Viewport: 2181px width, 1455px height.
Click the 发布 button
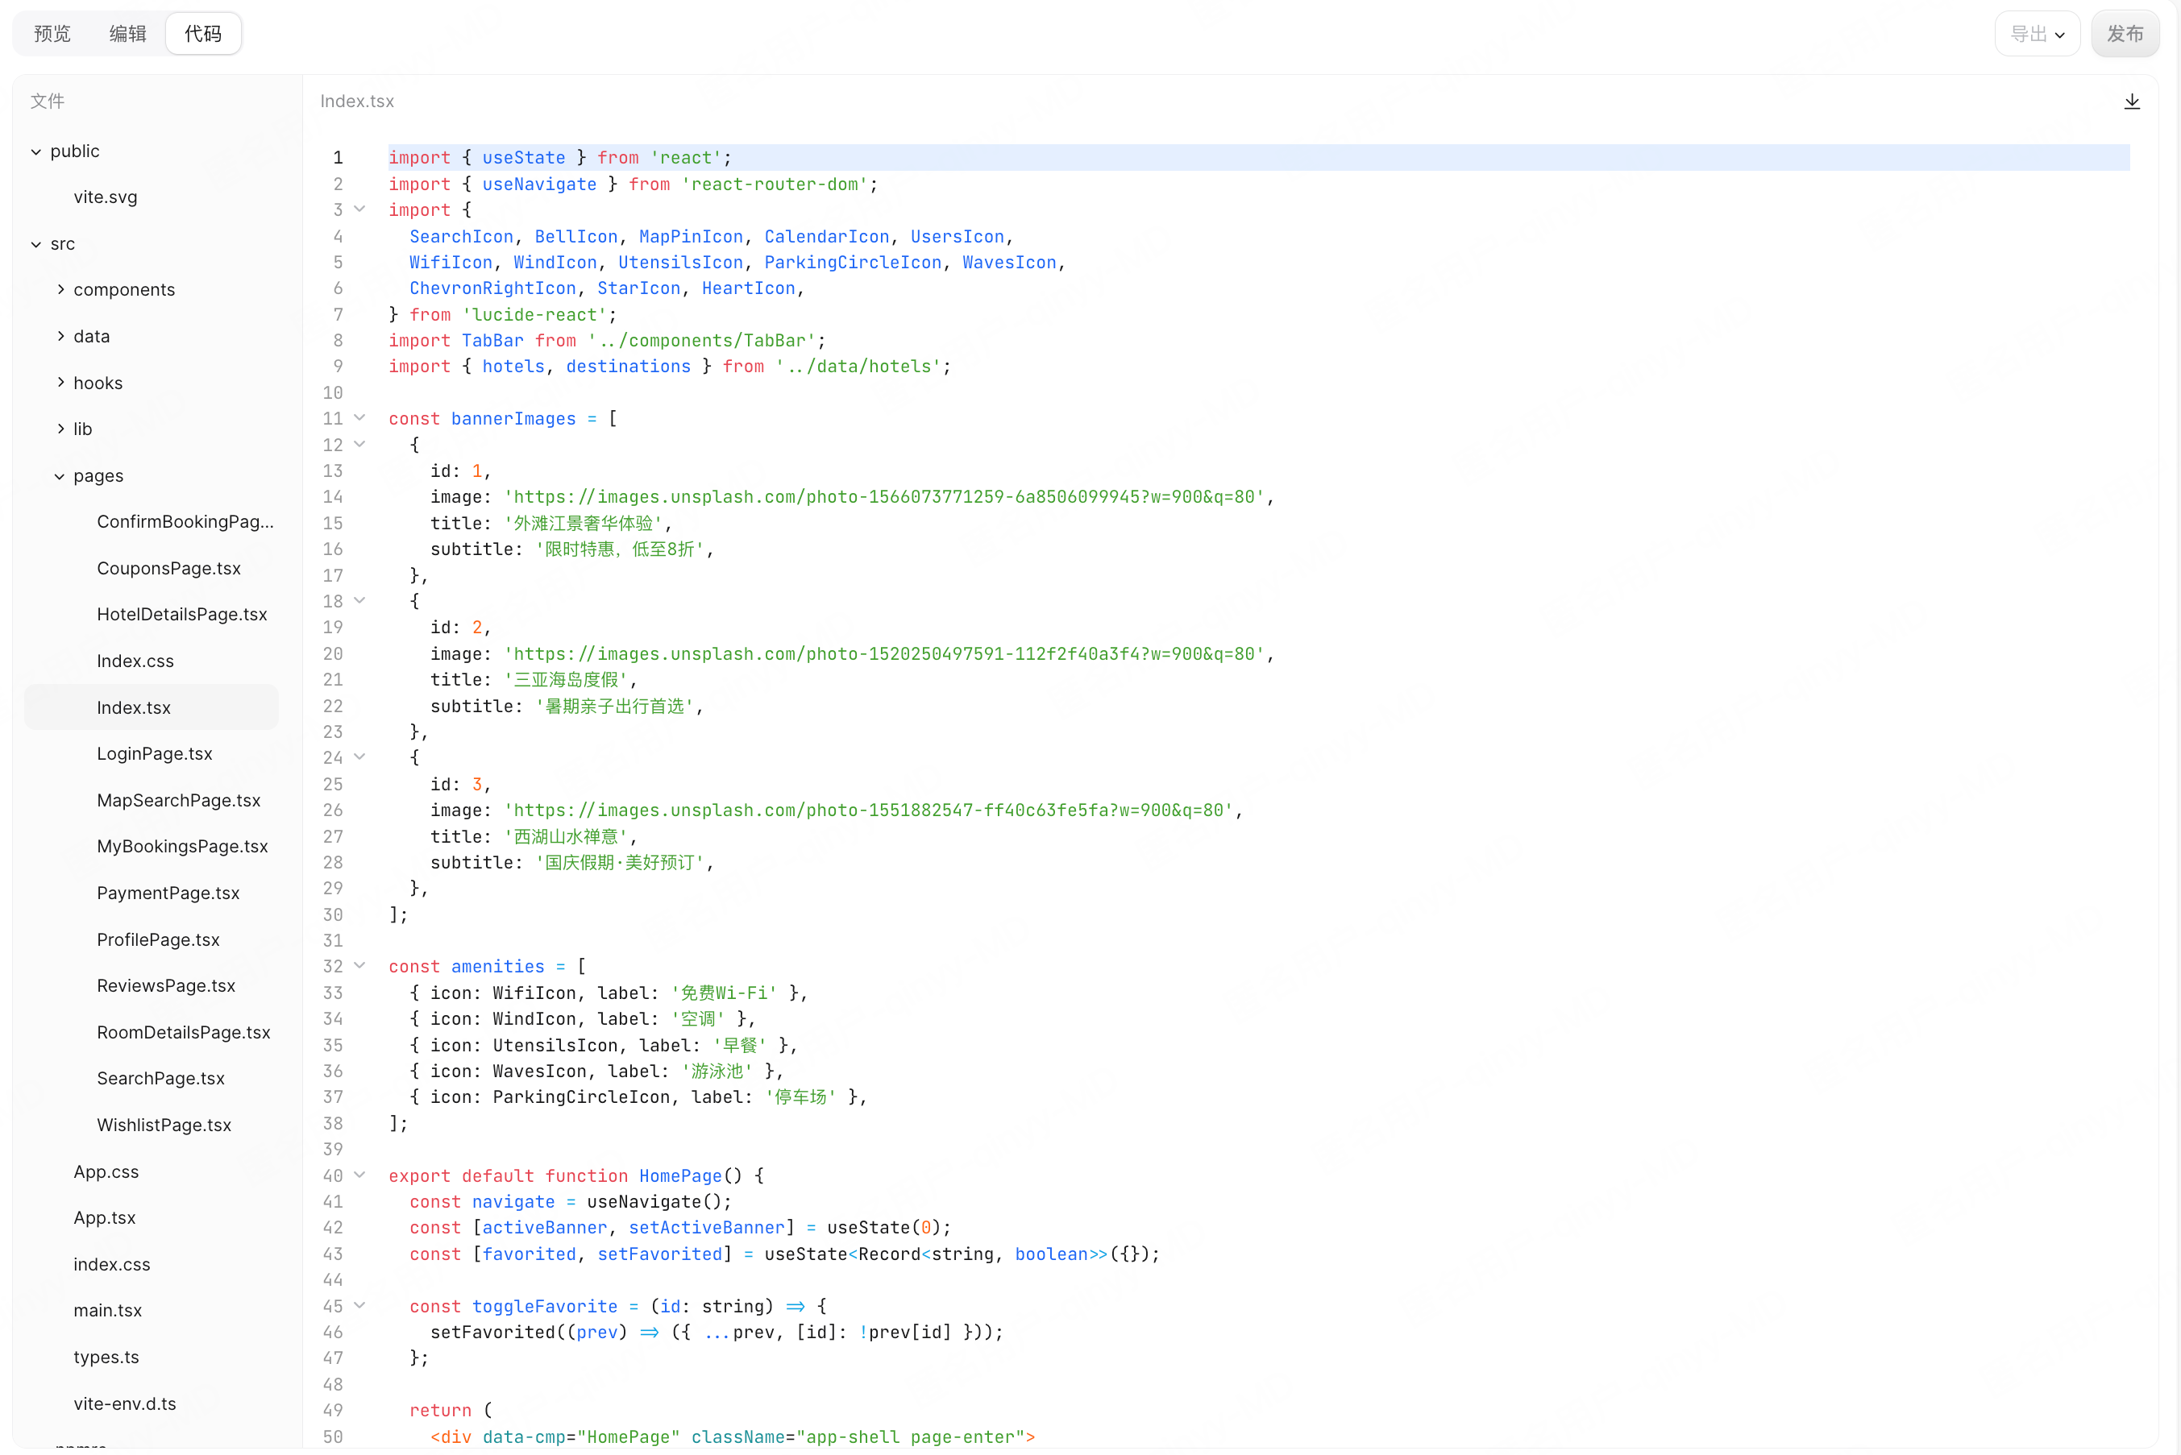[x=2125, y=35]
